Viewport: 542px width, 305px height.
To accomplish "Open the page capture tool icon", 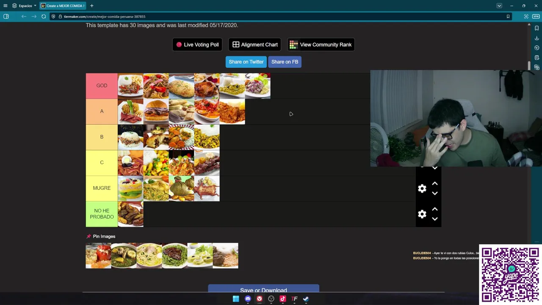I will [526, 17].
